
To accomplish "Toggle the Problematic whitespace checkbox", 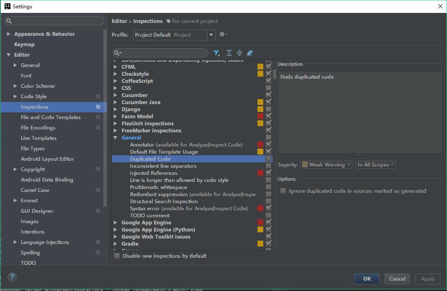I will click(x=268, y=187).
